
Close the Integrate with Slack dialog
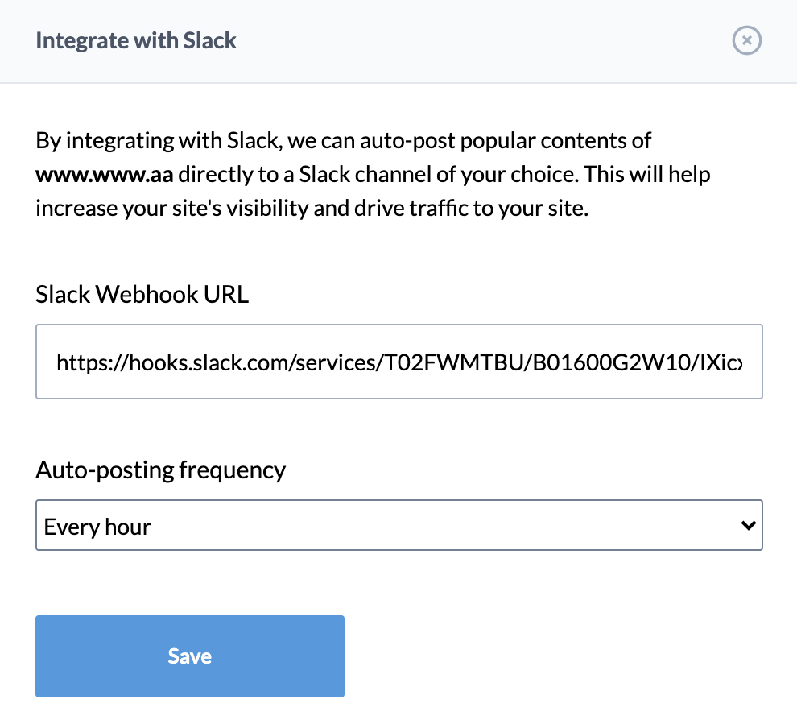pos(746,40)
